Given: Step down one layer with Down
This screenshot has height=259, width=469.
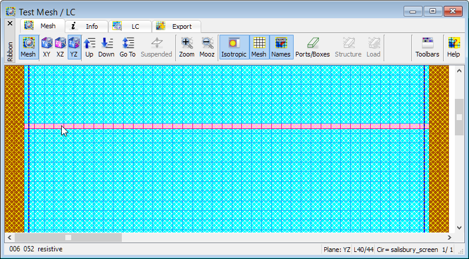Looking at the screenshot, I should coord(107,47).
